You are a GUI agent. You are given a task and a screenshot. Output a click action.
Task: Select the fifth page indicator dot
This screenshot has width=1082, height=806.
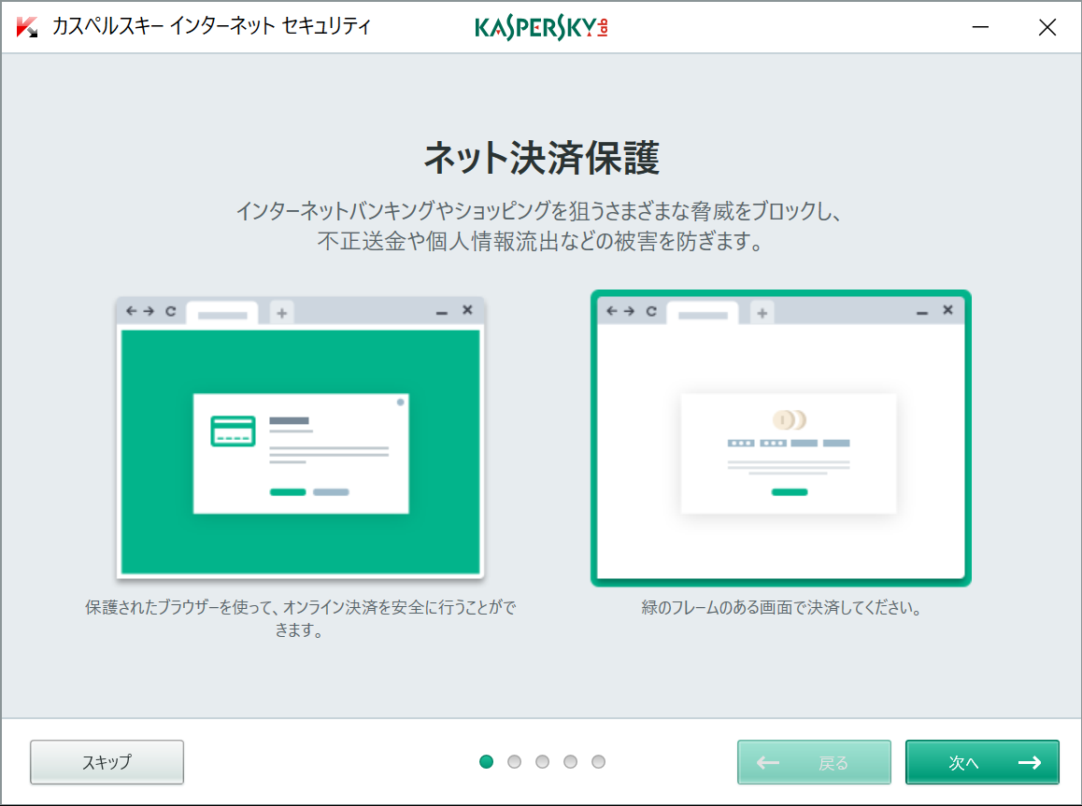tap(598, 761)
